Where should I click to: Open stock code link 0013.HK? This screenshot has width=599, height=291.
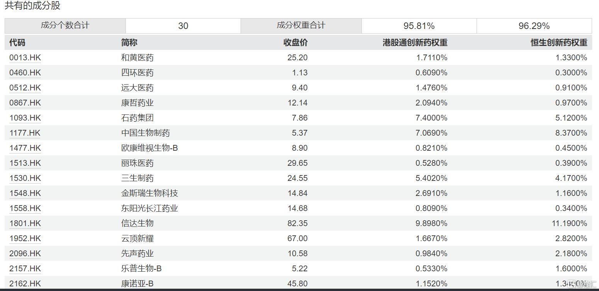pyautogui.click(x=25, y=58)
